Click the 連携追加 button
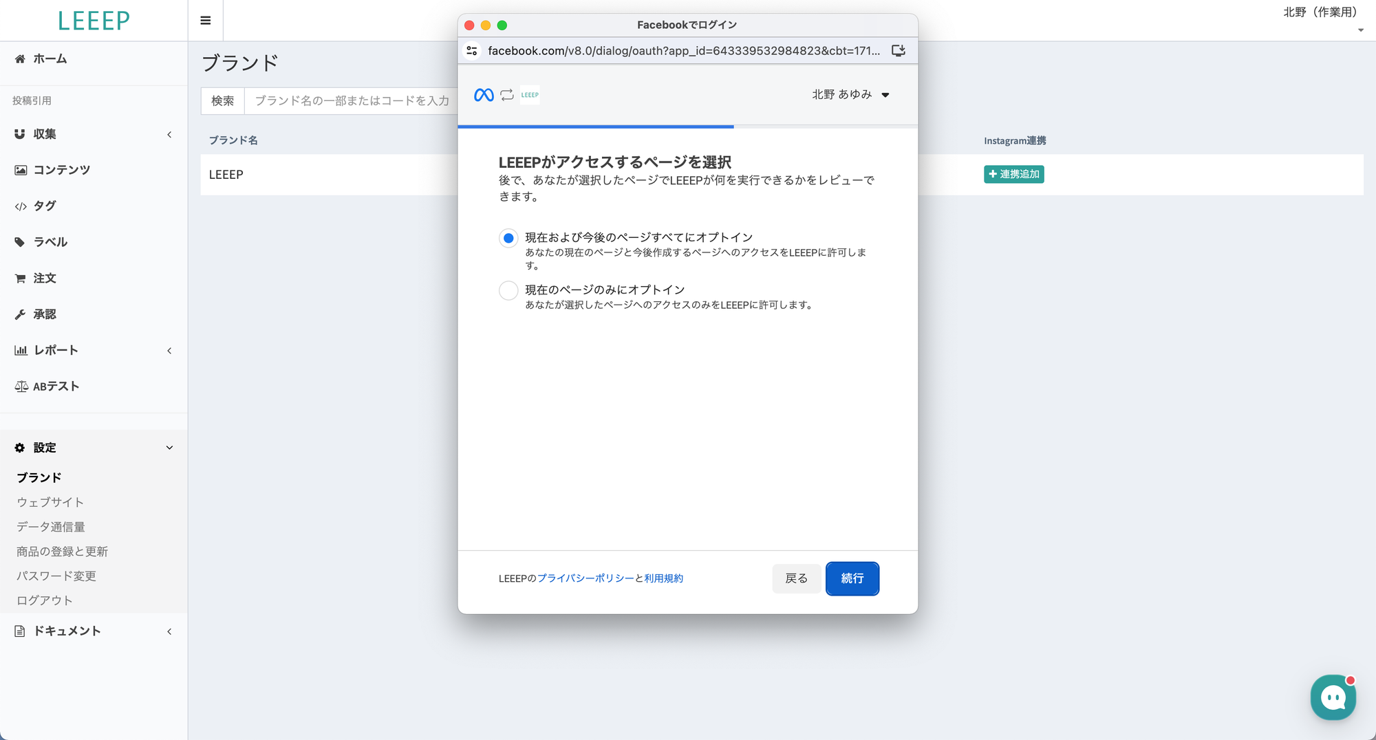 (x=1014, y=175)
